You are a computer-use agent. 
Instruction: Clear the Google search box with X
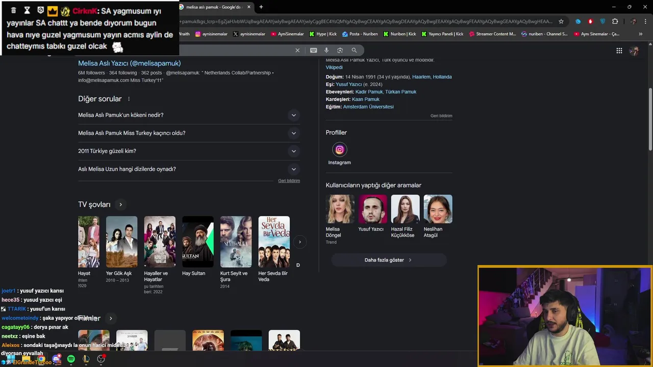[297, 50]
